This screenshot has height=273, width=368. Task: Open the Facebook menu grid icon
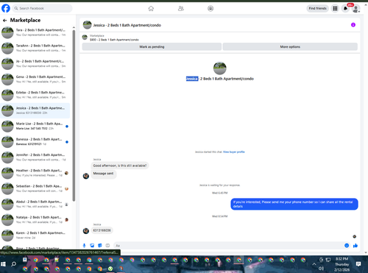(335, 9)
